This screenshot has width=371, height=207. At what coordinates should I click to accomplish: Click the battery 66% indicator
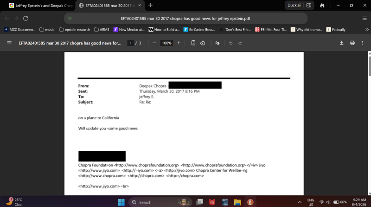(x=340, y=202)
